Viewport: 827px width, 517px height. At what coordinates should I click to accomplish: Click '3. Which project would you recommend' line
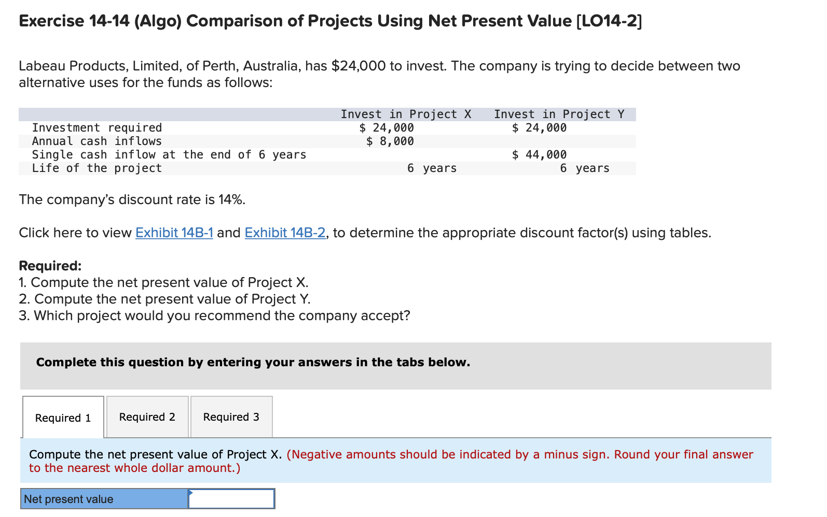214,315
